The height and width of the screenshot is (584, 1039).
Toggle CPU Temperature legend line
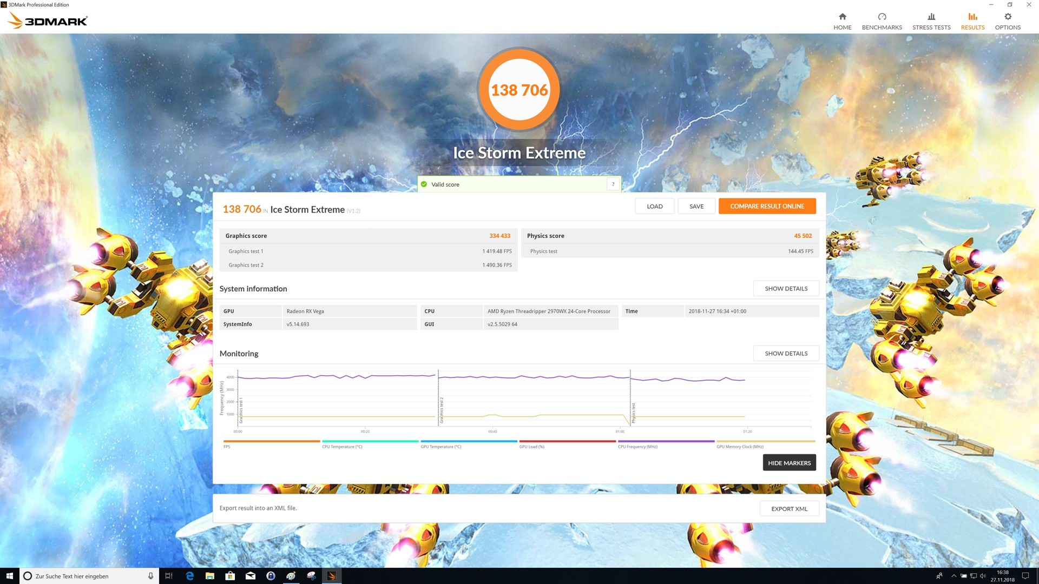click(x=370, y=444)
